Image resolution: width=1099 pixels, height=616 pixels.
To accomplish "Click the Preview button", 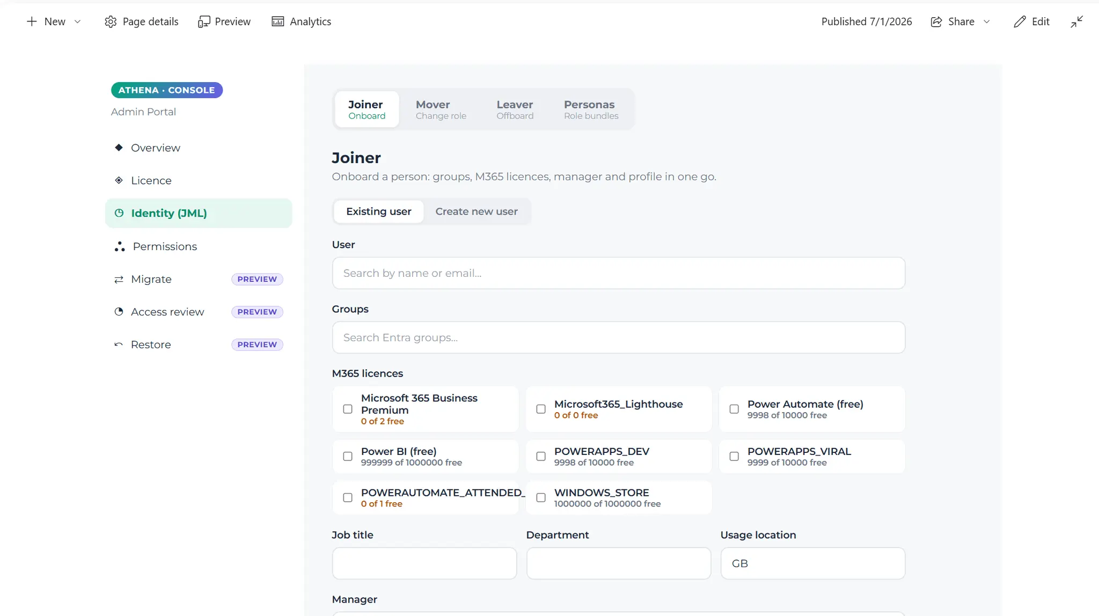I will click(x=224, y=21).
